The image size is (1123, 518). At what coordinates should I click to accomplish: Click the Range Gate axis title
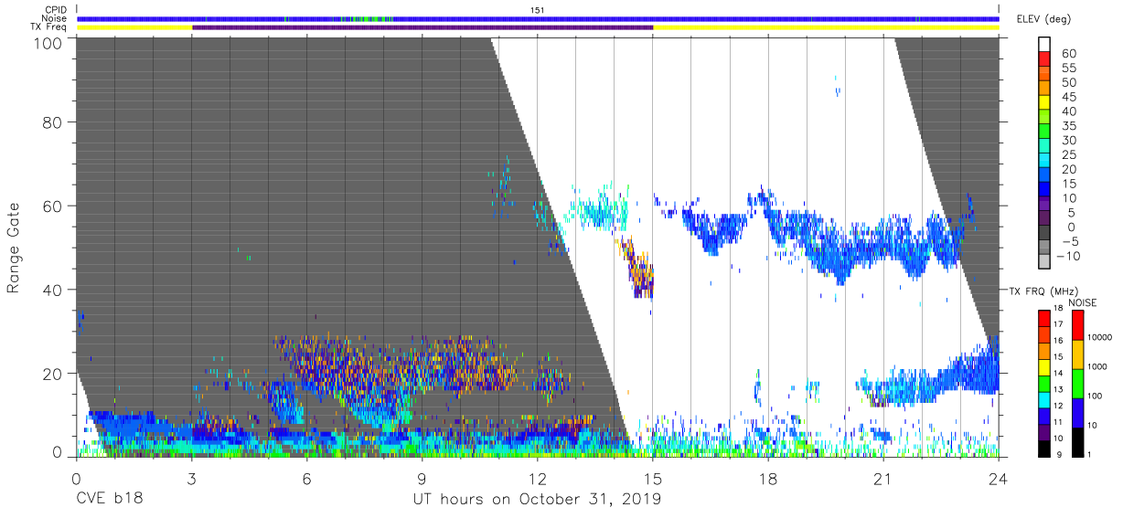tap(14, 248)
